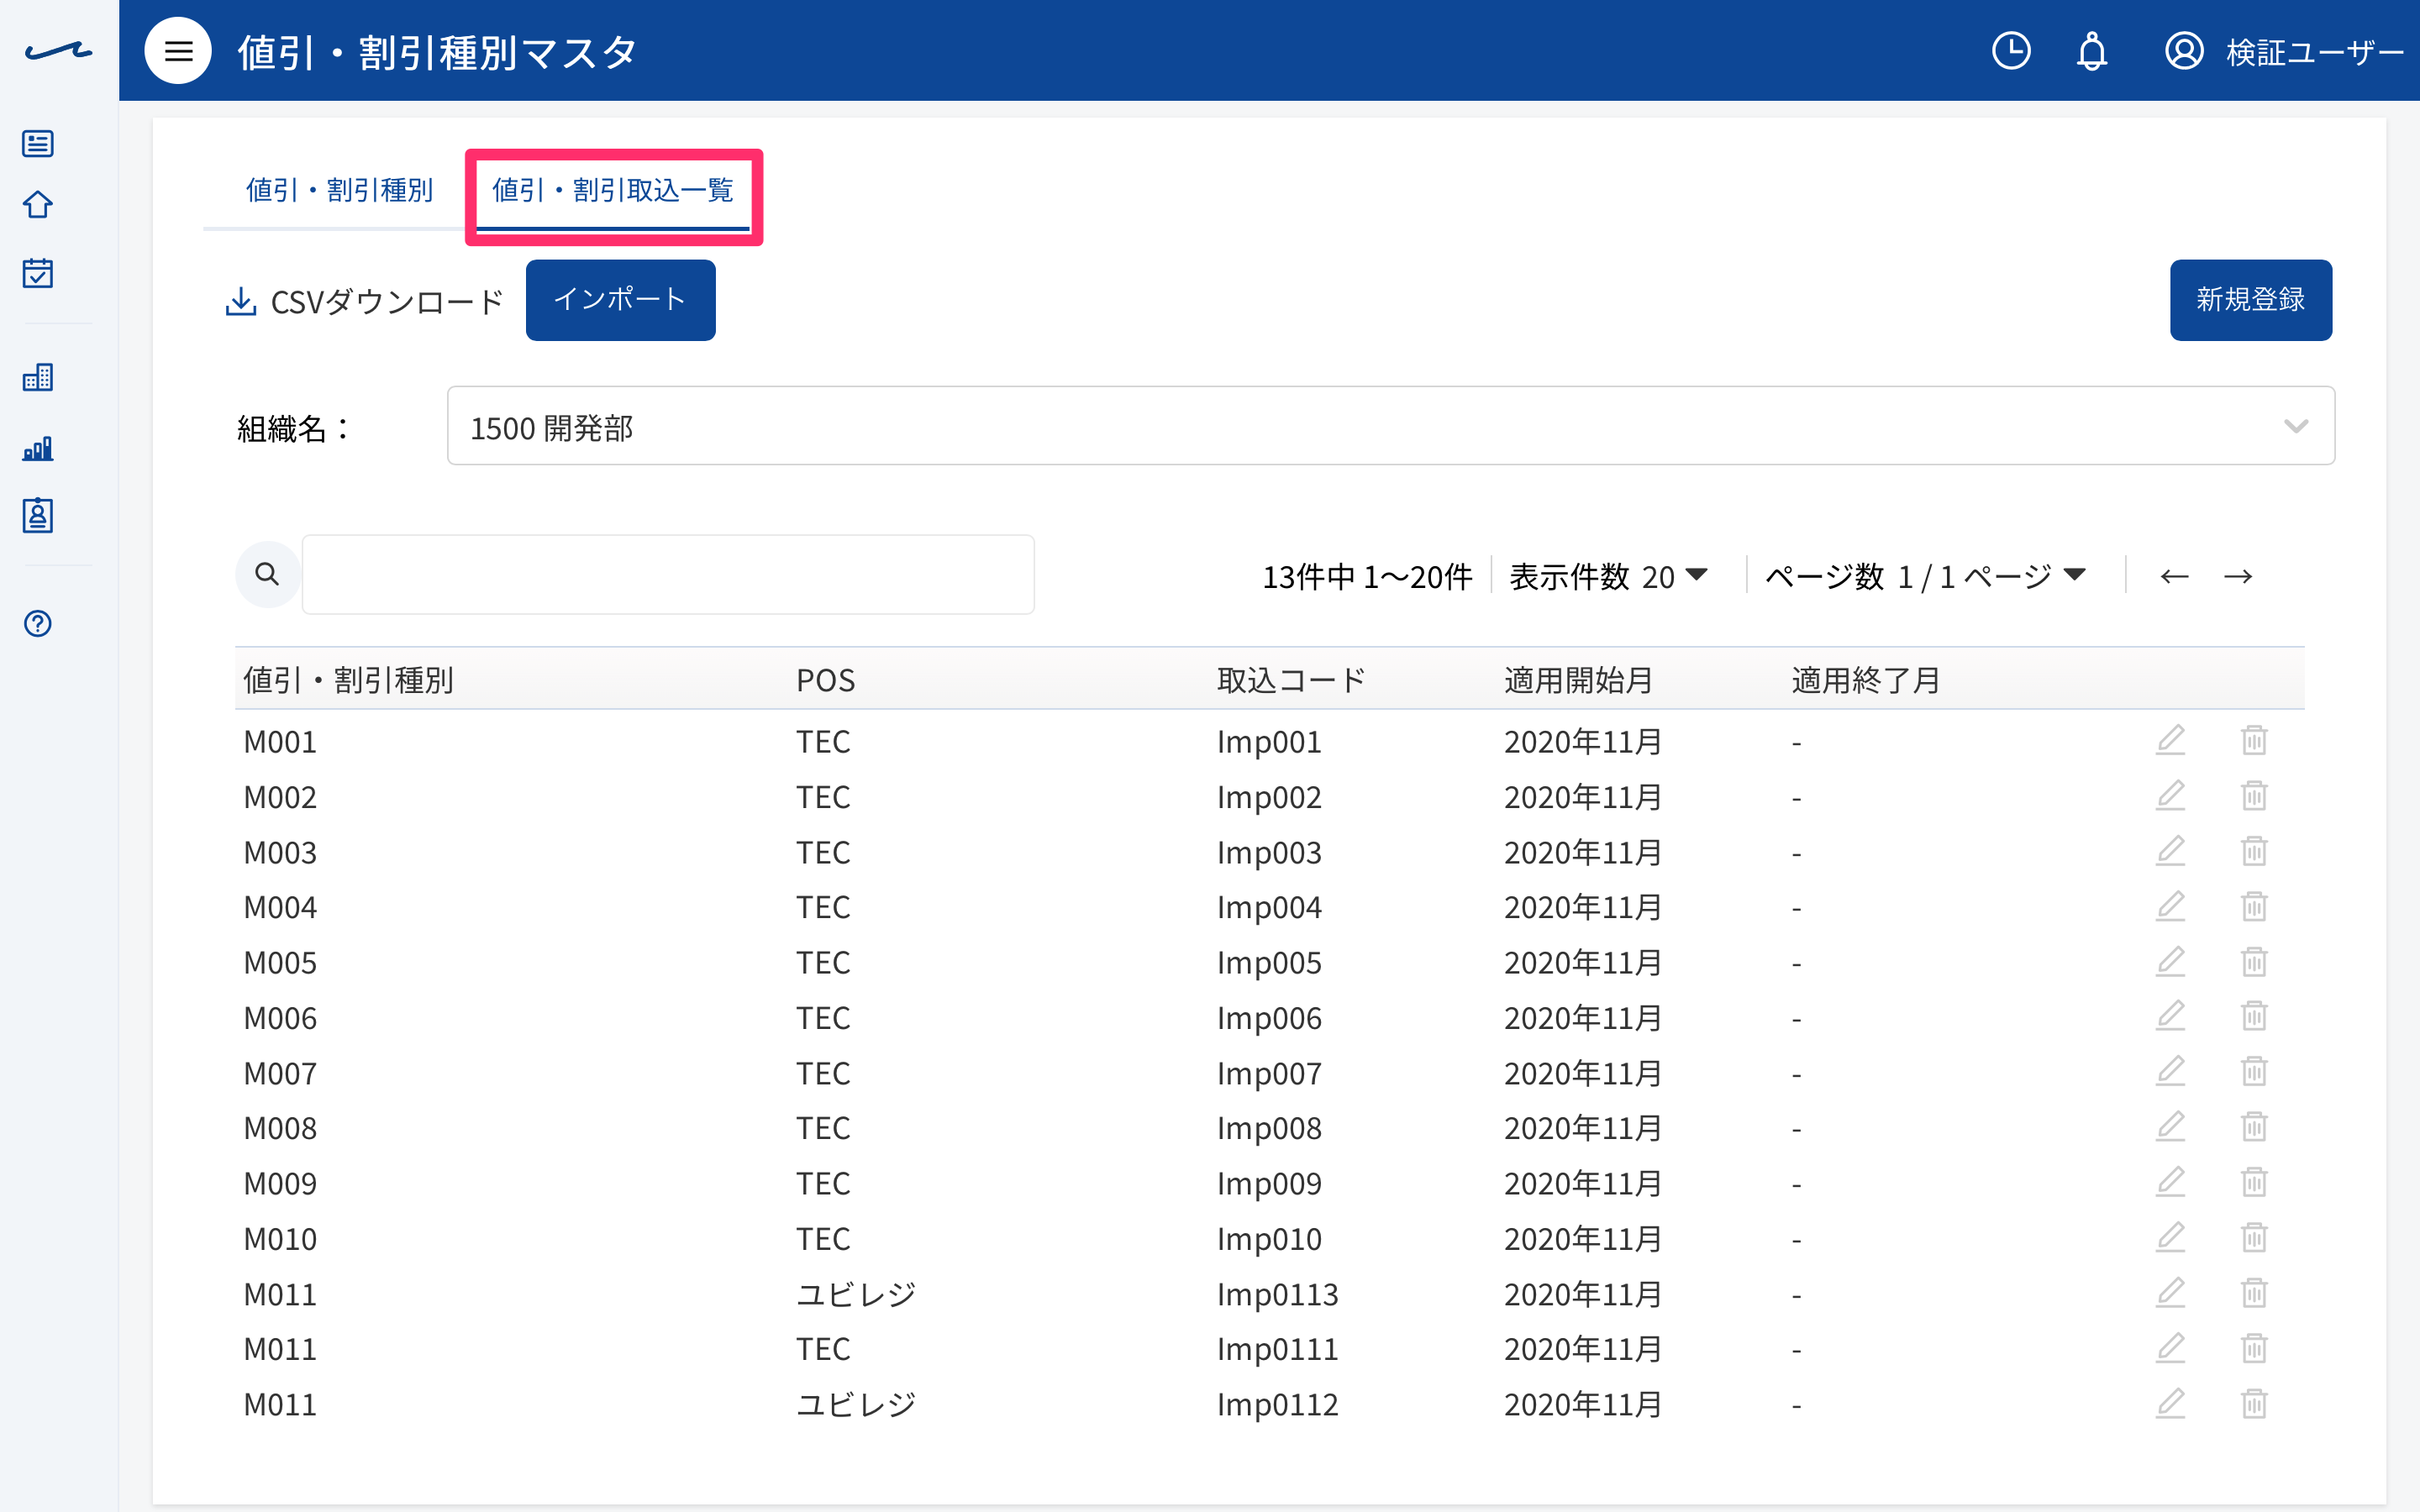Open the calendar check sidebar icon

coord(38,272)
